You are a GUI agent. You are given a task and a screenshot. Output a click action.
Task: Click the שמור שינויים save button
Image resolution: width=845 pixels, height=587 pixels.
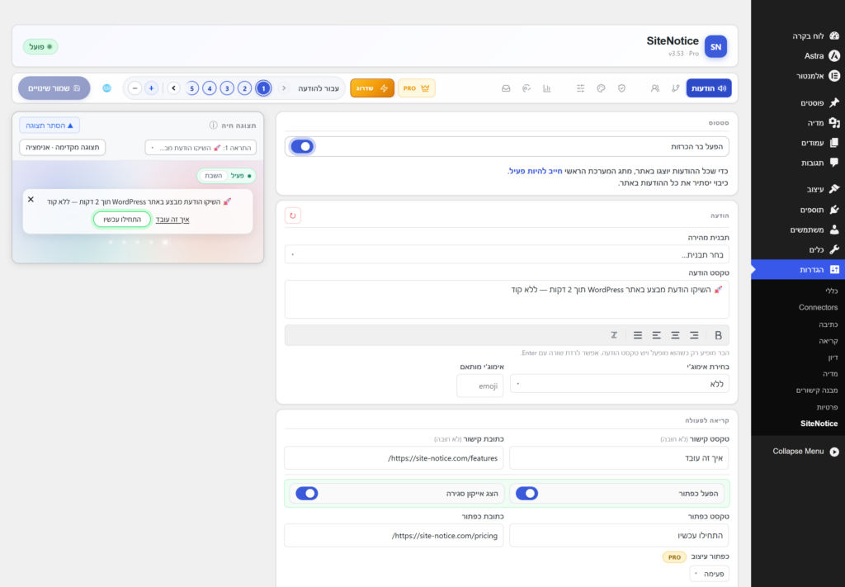[x=54, y=88]
